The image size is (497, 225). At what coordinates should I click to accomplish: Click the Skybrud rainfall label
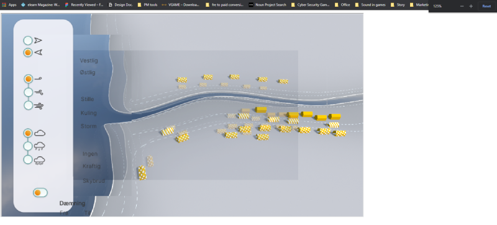click(94, 181)
